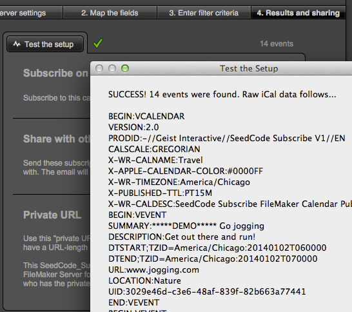Click the gray minimize window button
The image size is (352, 312).
[x=112, y=68]
